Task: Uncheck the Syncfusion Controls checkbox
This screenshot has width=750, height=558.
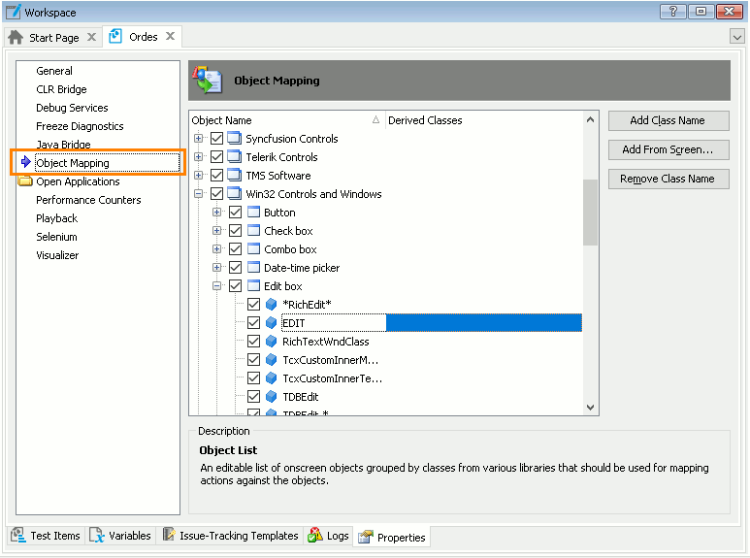Action: [217, 139]
